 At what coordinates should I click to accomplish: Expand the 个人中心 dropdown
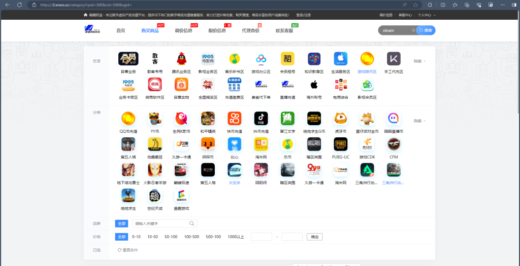426,15
